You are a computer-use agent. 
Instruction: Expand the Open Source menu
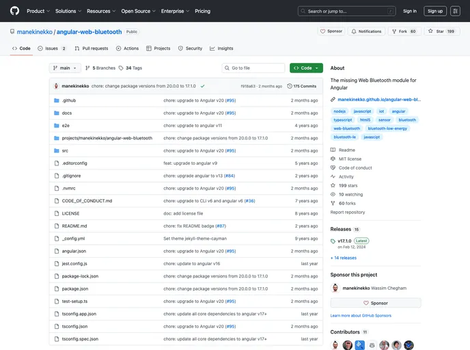click(x=138, y=11)
